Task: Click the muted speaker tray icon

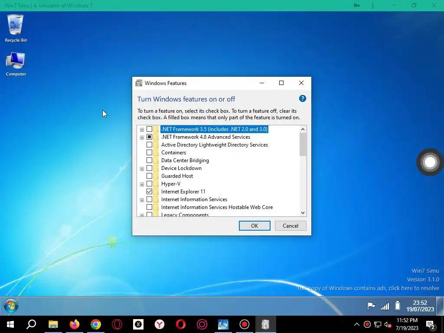Action: coord(388,324)
